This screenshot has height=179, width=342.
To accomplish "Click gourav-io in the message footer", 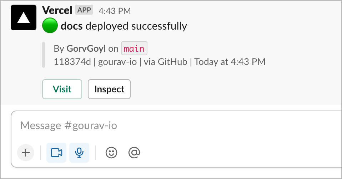I will [117, 62].
